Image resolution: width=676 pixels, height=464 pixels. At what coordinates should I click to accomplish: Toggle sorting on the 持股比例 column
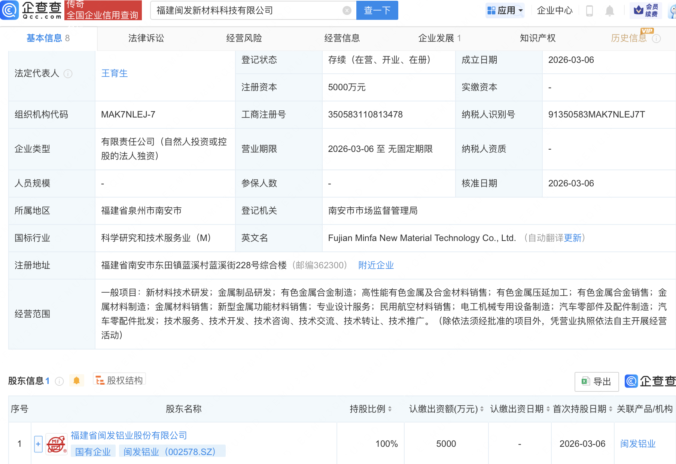click(390, 409)
